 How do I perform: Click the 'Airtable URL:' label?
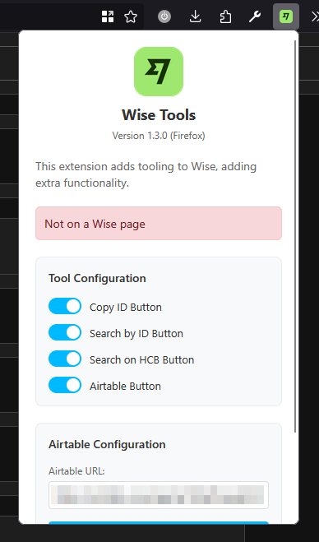(x=76, y=471)
